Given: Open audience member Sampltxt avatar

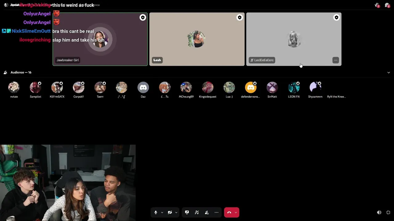Looking at the screenshot, I should 35,87.
